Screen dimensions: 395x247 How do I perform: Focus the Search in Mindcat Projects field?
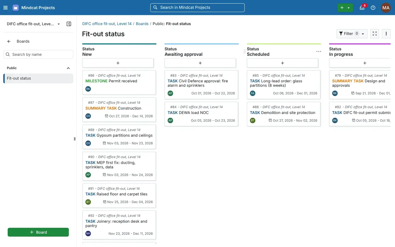[198, 8]
